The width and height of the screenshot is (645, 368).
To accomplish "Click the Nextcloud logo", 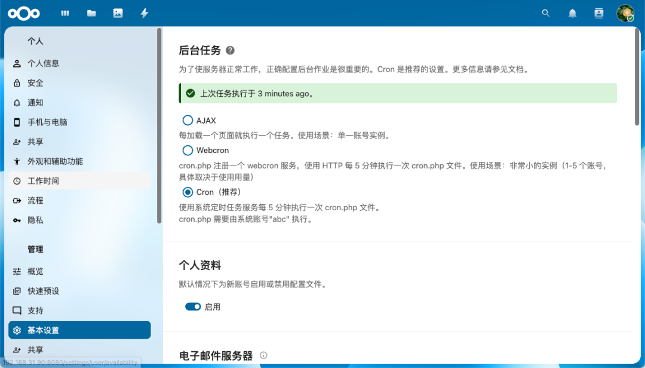I will [24, 13].
